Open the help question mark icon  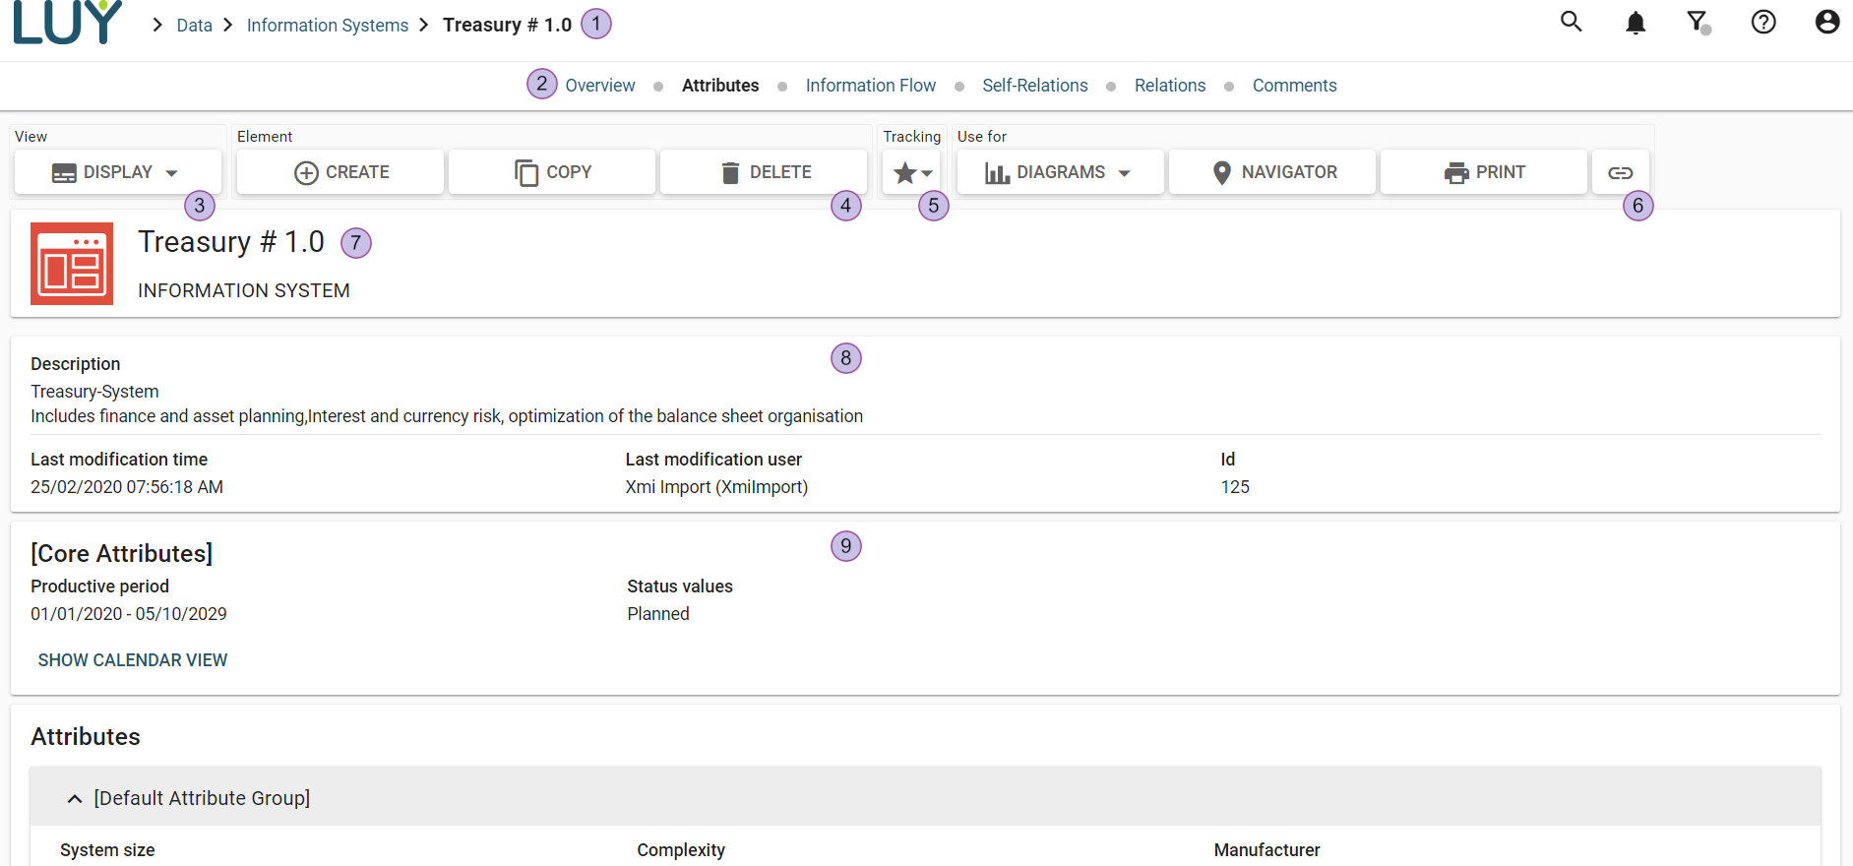point(1762,22)
